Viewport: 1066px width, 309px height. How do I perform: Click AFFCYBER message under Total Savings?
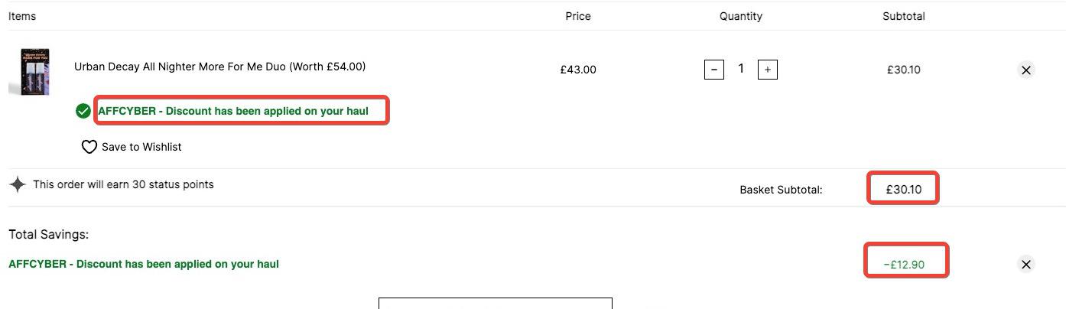point(144,264)
